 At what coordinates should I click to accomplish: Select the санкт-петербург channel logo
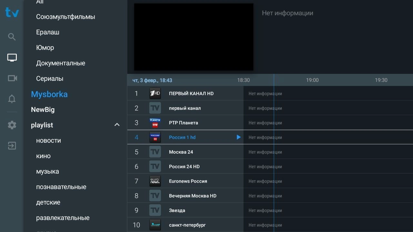point(155,225)
